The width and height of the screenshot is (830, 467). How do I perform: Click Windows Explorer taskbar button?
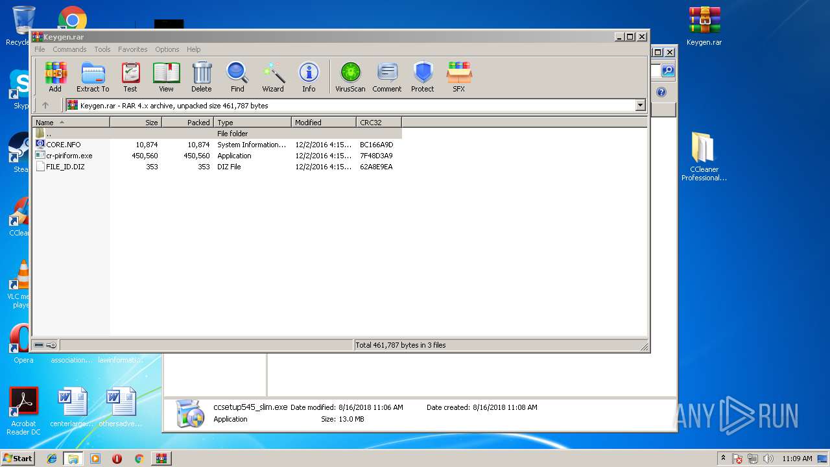[x=73, y=459]
